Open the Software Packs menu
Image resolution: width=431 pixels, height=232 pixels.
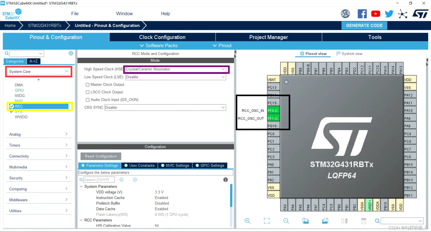[x=159, y=45]
